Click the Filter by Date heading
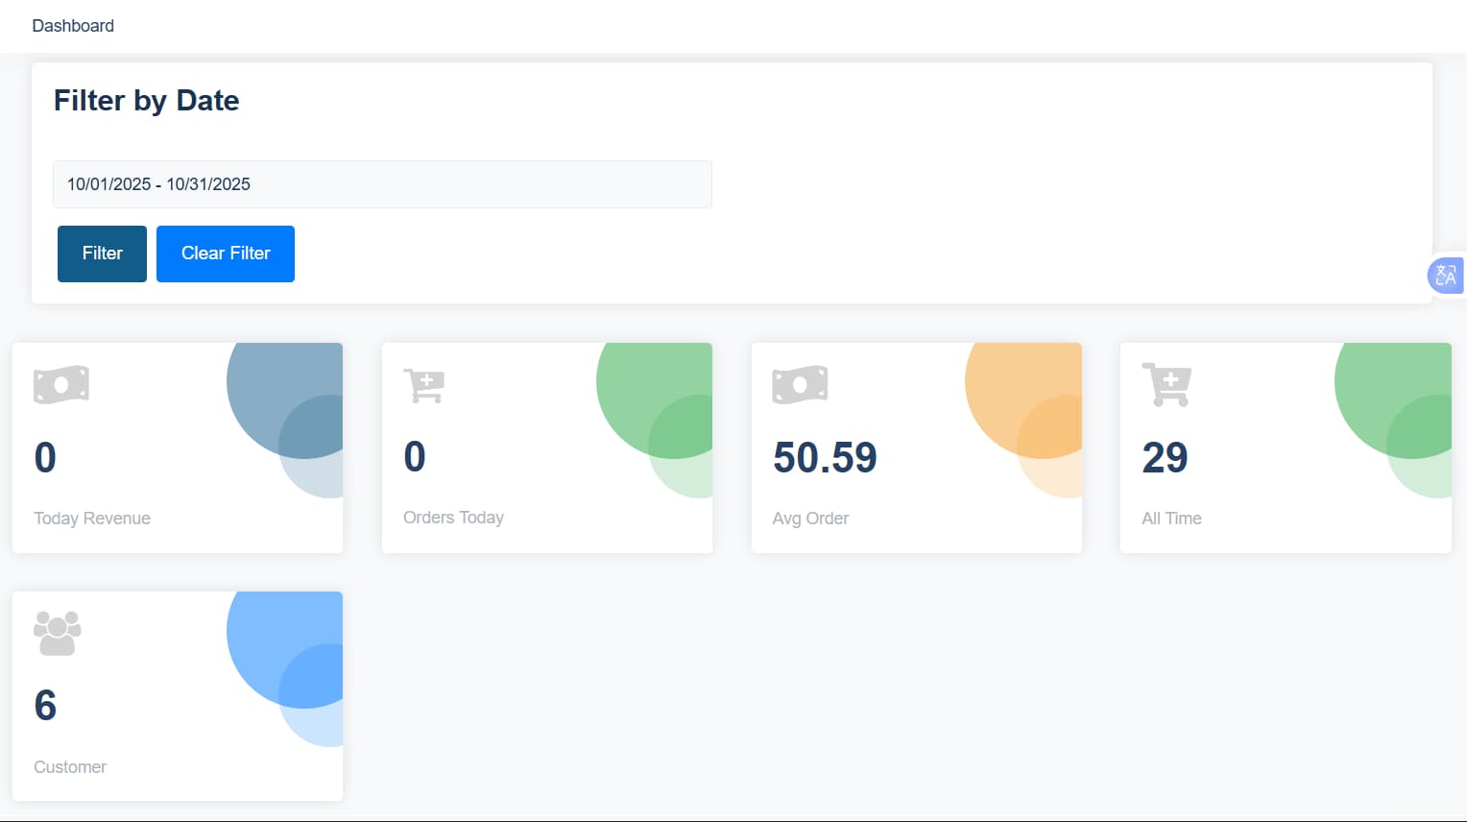This screenshot has height=822, width=1467. (146, 101)
